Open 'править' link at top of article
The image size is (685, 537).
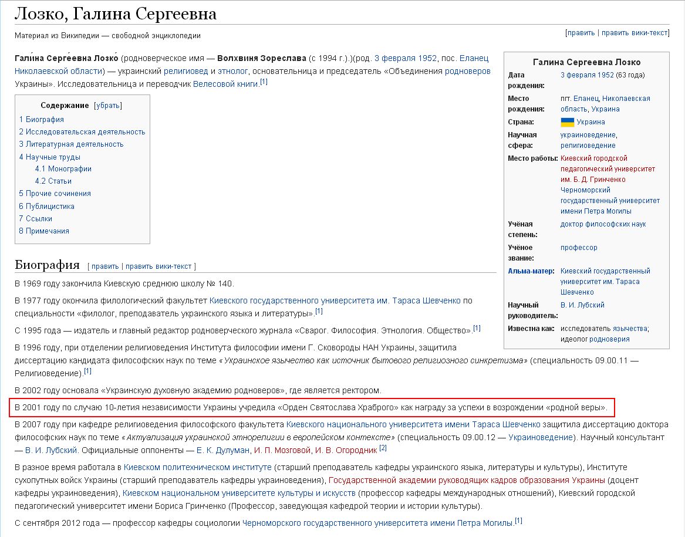point(581,33)
